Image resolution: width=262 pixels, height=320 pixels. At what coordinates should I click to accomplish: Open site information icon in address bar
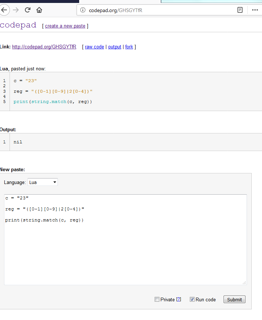pyautogui.click(x=83, y=10)
